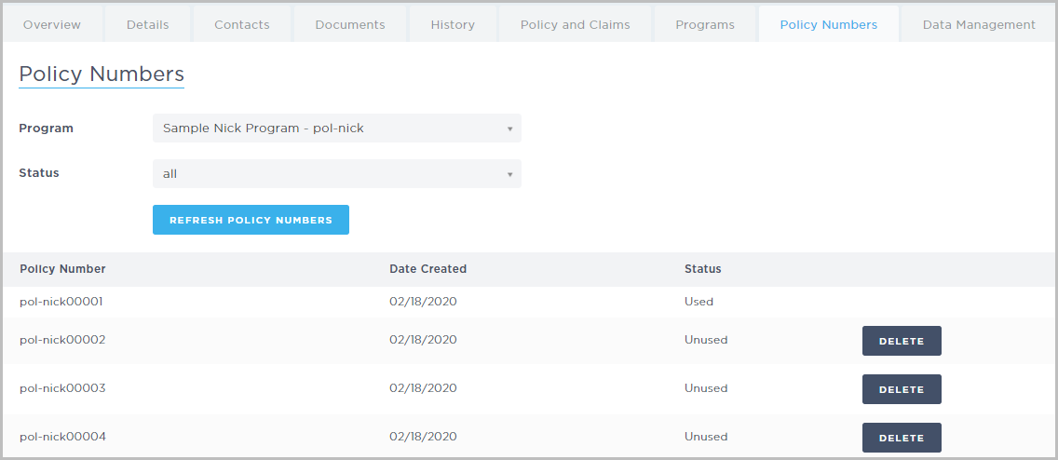View the History tab
The image size is (1058, 460).
[x=453, y=24]
